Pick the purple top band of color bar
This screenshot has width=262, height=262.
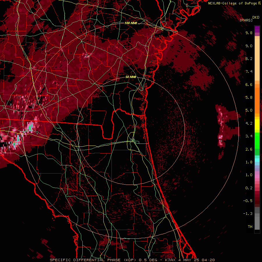point(257,29)
